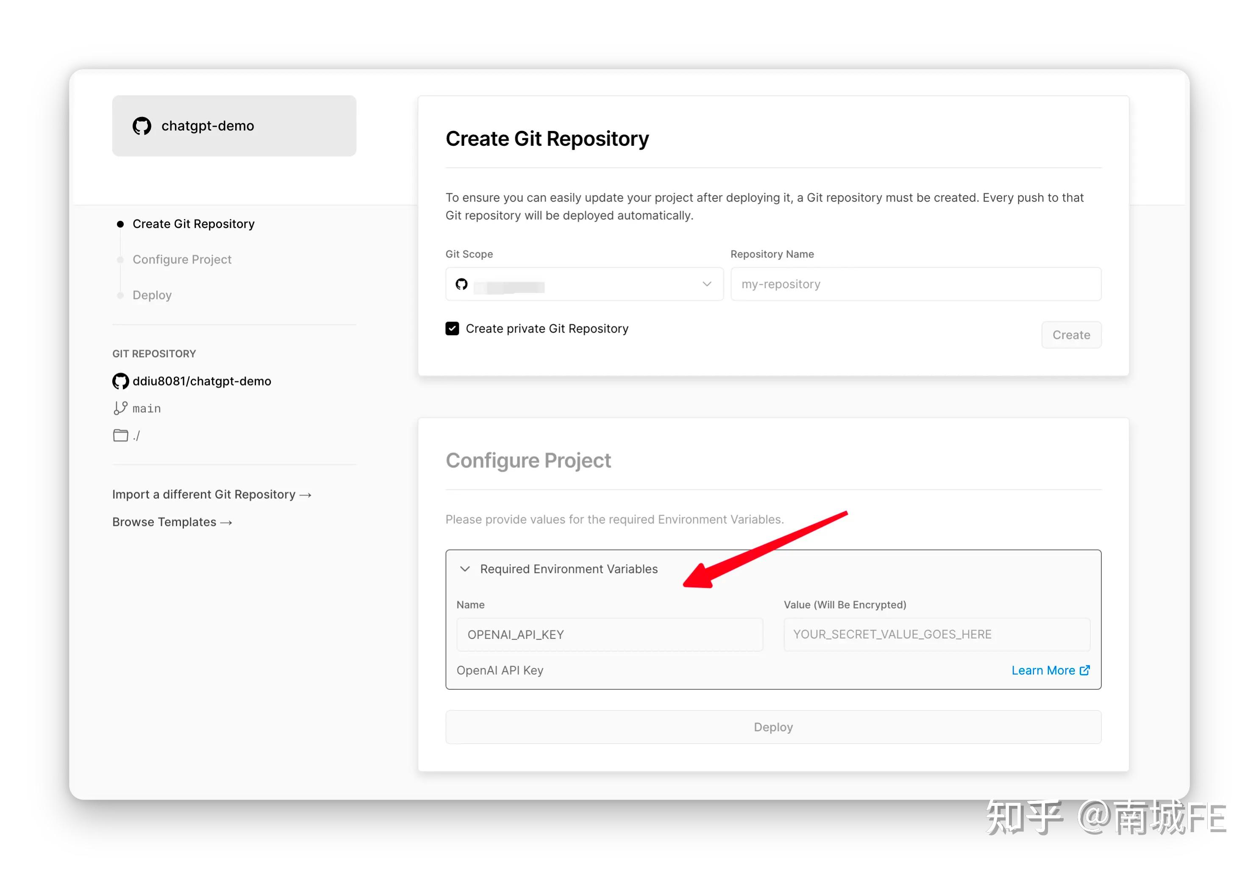This screenshot has height=869, width=1259.
Task: Click the Repository Name input field
Action: [915, 284]
